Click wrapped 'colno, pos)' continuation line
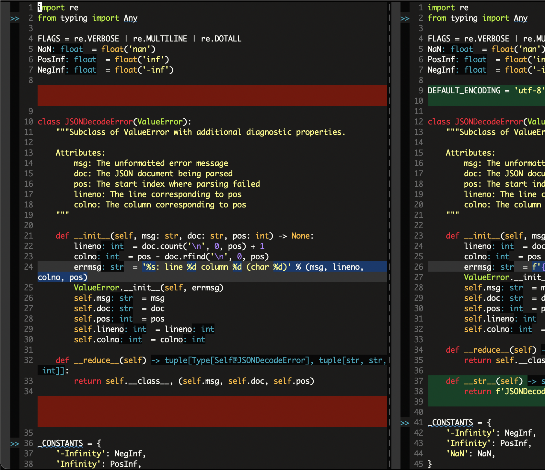The width and height of the screenshot is (545, 470). [63, 277]
